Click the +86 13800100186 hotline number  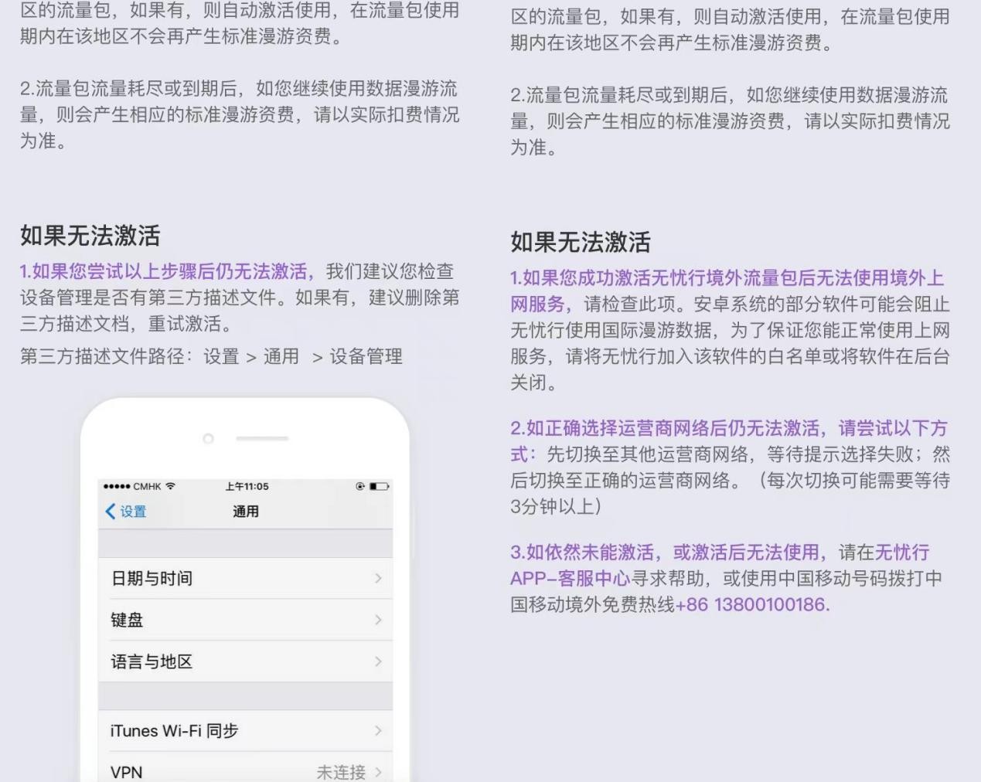click(751, 604)
